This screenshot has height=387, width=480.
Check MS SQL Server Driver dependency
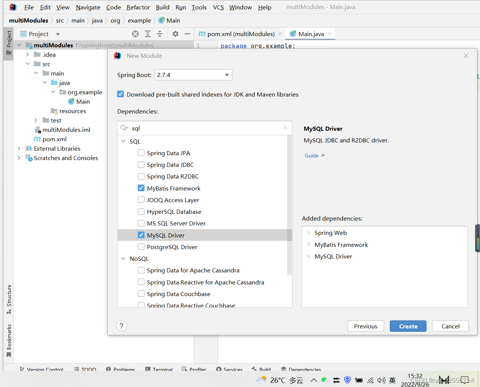[141, 223]
